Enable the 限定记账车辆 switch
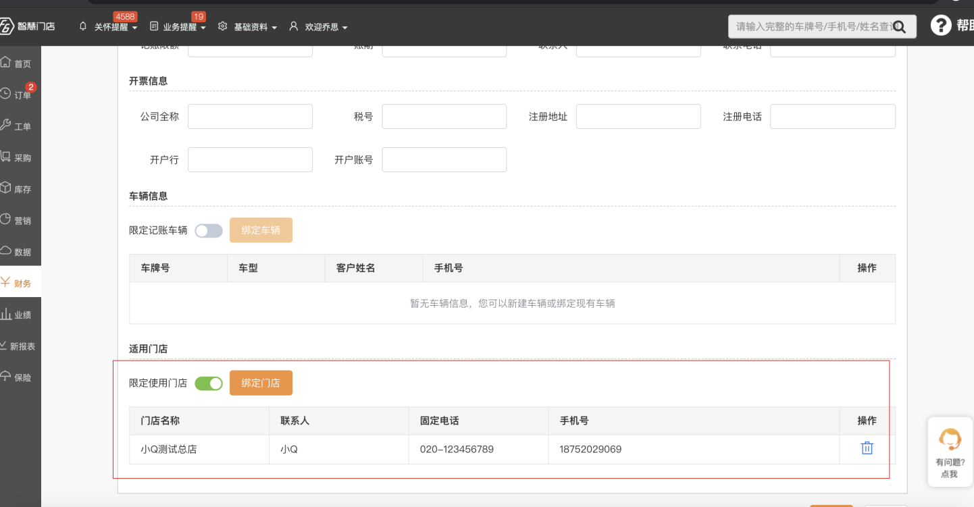 [209, 231]
